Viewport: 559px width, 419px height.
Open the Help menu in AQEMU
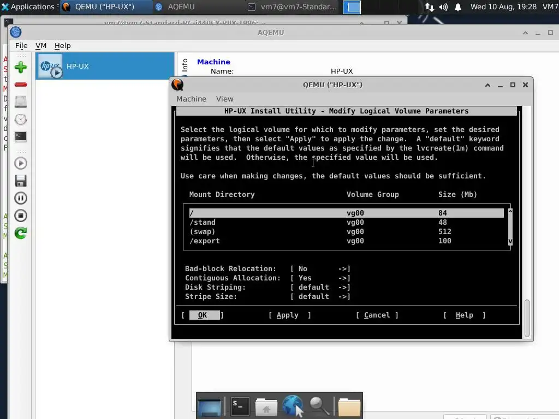click(x=62, y=46)
